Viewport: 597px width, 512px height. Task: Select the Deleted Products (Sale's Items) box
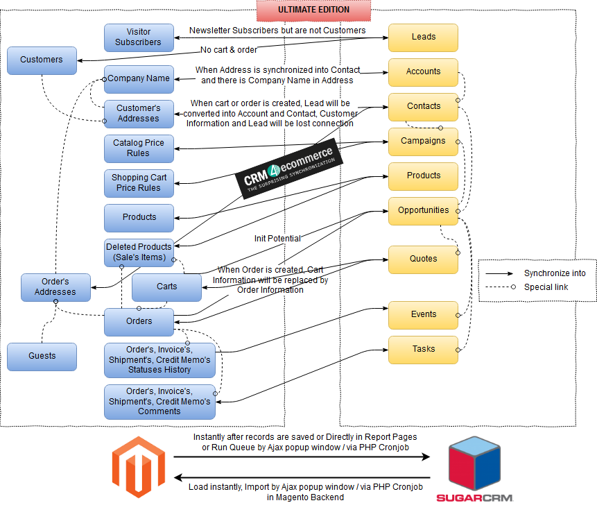pos(139,253)
